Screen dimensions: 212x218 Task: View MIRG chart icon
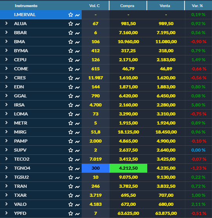[77, 132]
